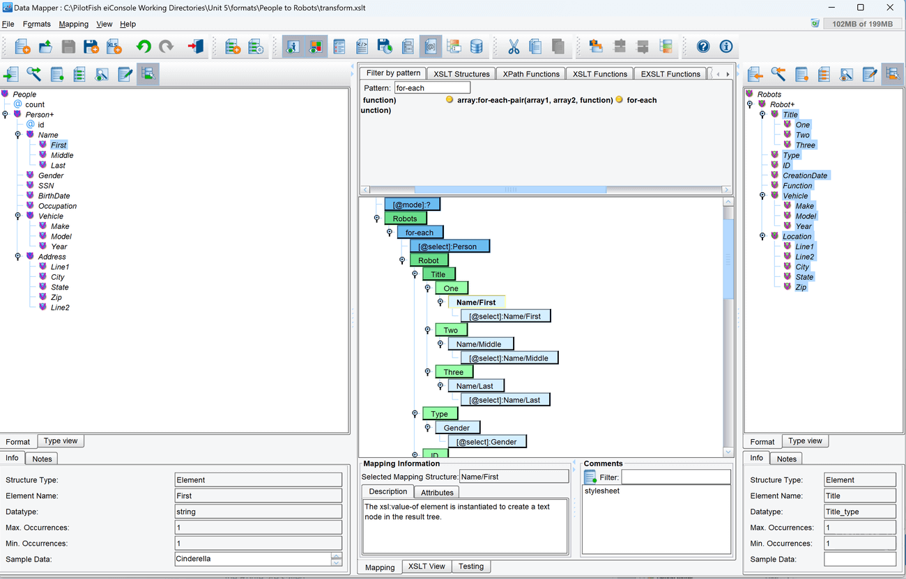Viewport: 906px width, 579px height.
Task: Open the Testing tab
Action: pos(471,566)
